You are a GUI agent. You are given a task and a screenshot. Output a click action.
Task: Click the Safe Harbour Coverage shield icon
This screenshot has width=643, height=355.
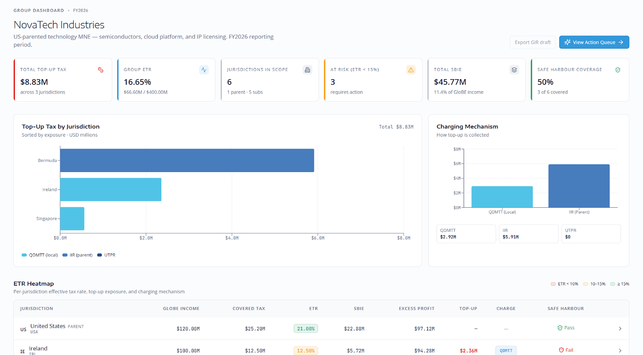click(618, 70)
